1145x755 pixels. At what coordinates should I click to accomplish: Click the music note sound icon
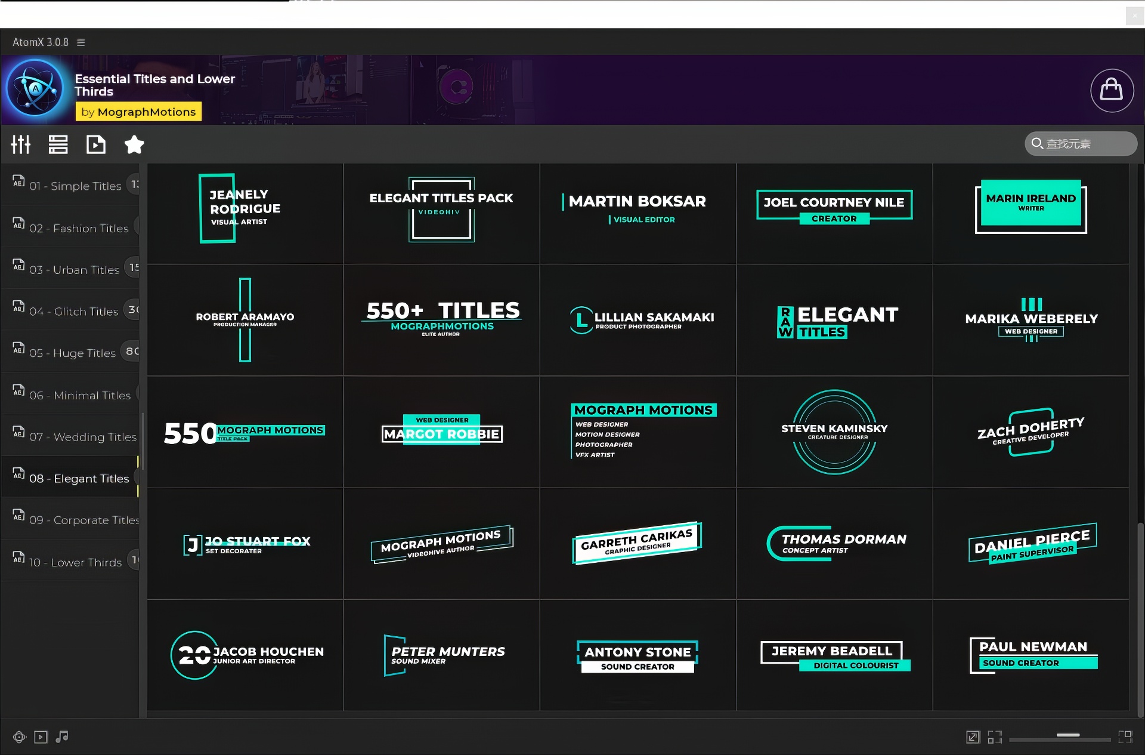(62, 737)
